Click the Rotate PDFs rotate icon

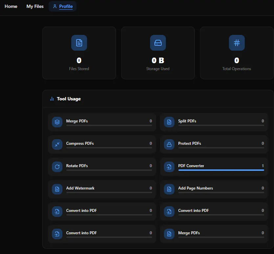(57, 167)
